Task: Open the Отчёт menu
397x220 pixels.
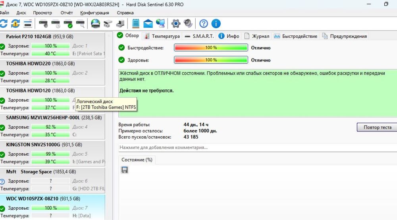Action: [67, 13]
